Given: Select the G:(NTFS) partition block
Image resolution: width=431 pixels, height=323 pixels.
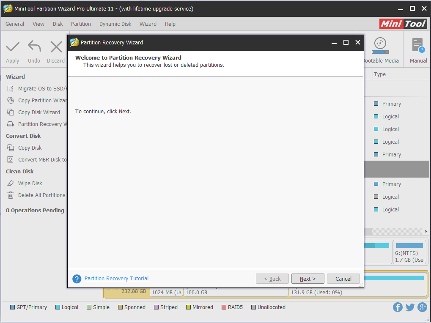Looking at the screenshot, I should [x=409, y=252].
